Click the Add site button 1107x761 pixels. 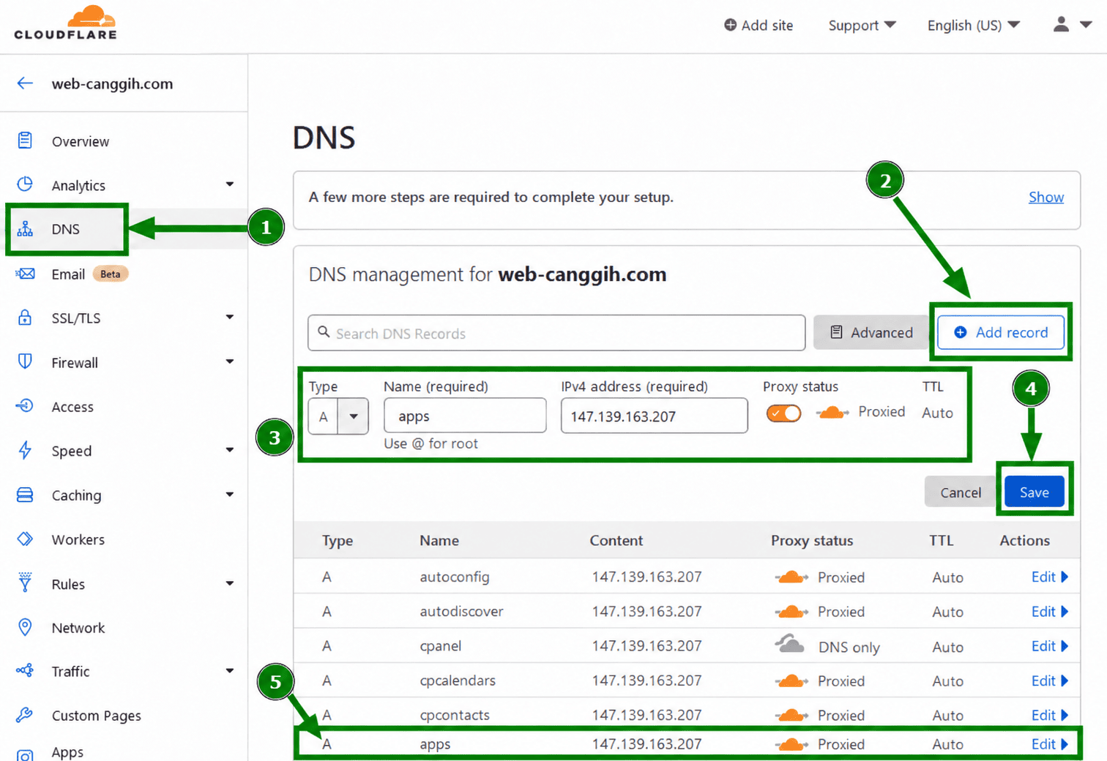click(758, 26)
